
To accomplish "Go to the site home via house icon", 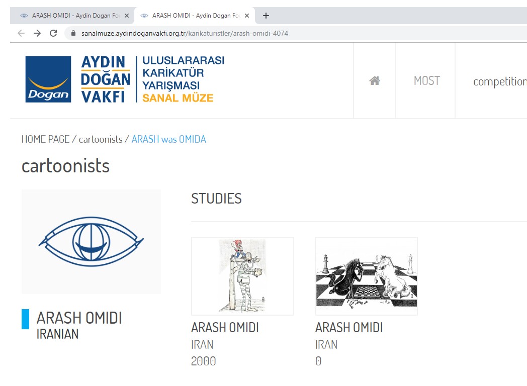I will pos(375,80).
